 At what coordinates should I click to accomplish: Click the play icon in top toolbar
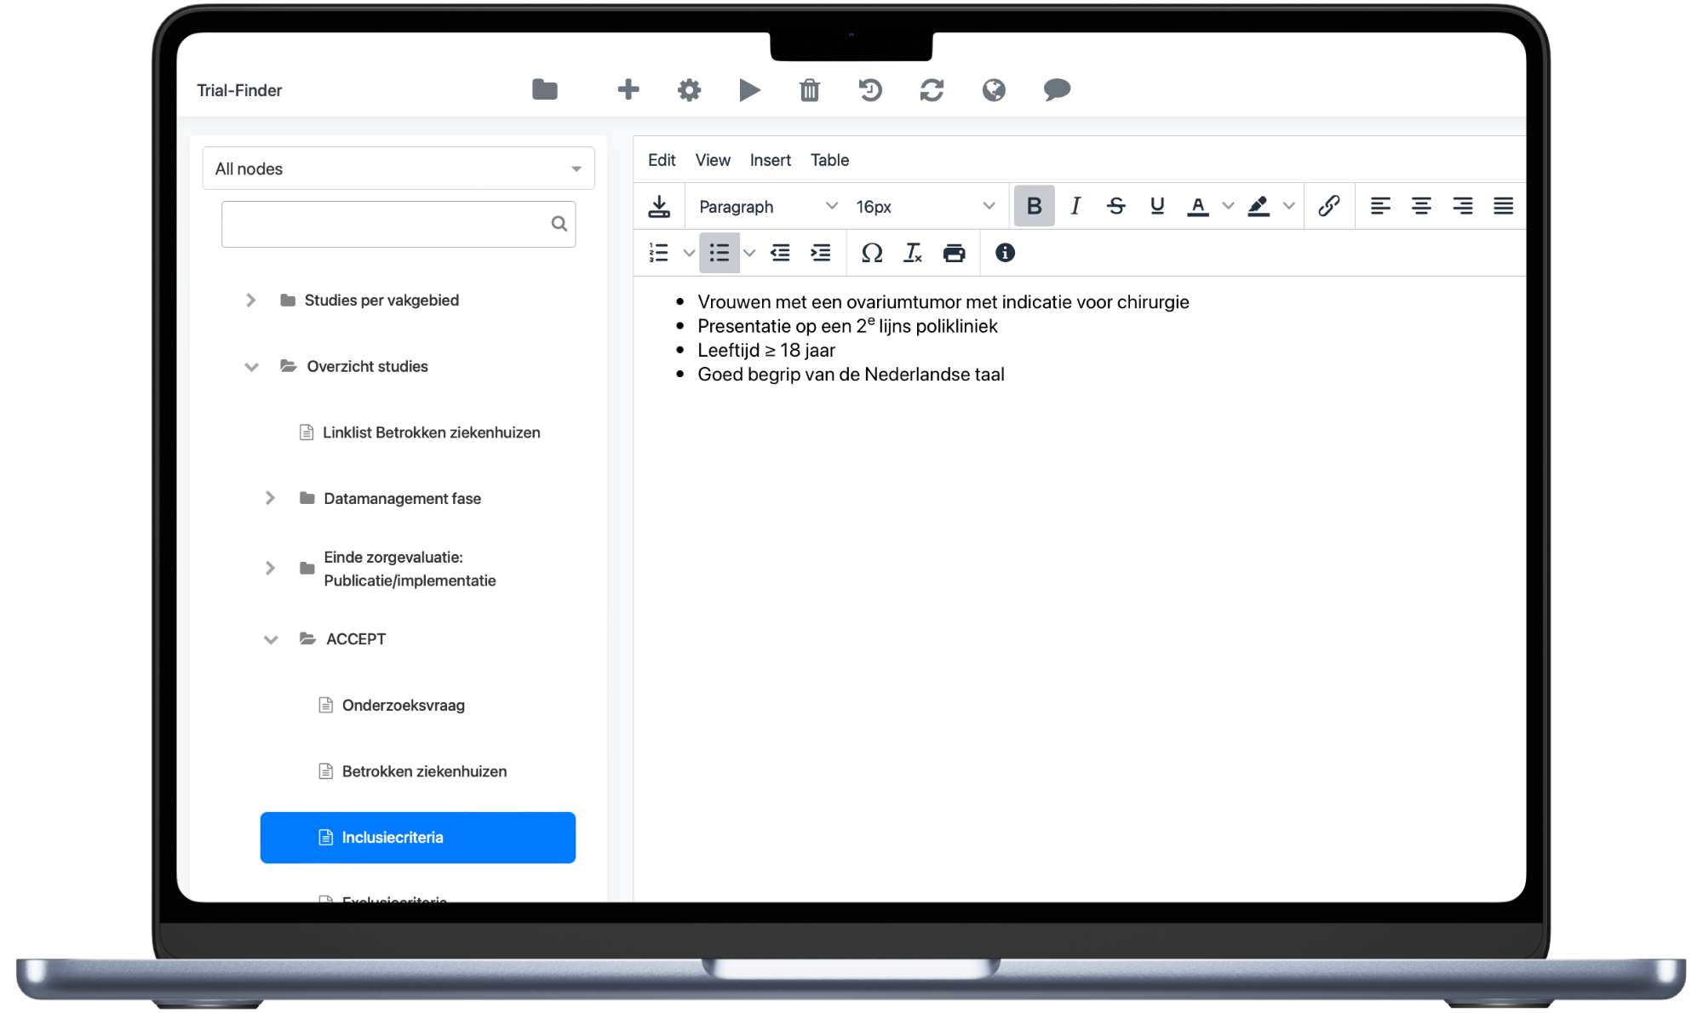coord(749,90)
